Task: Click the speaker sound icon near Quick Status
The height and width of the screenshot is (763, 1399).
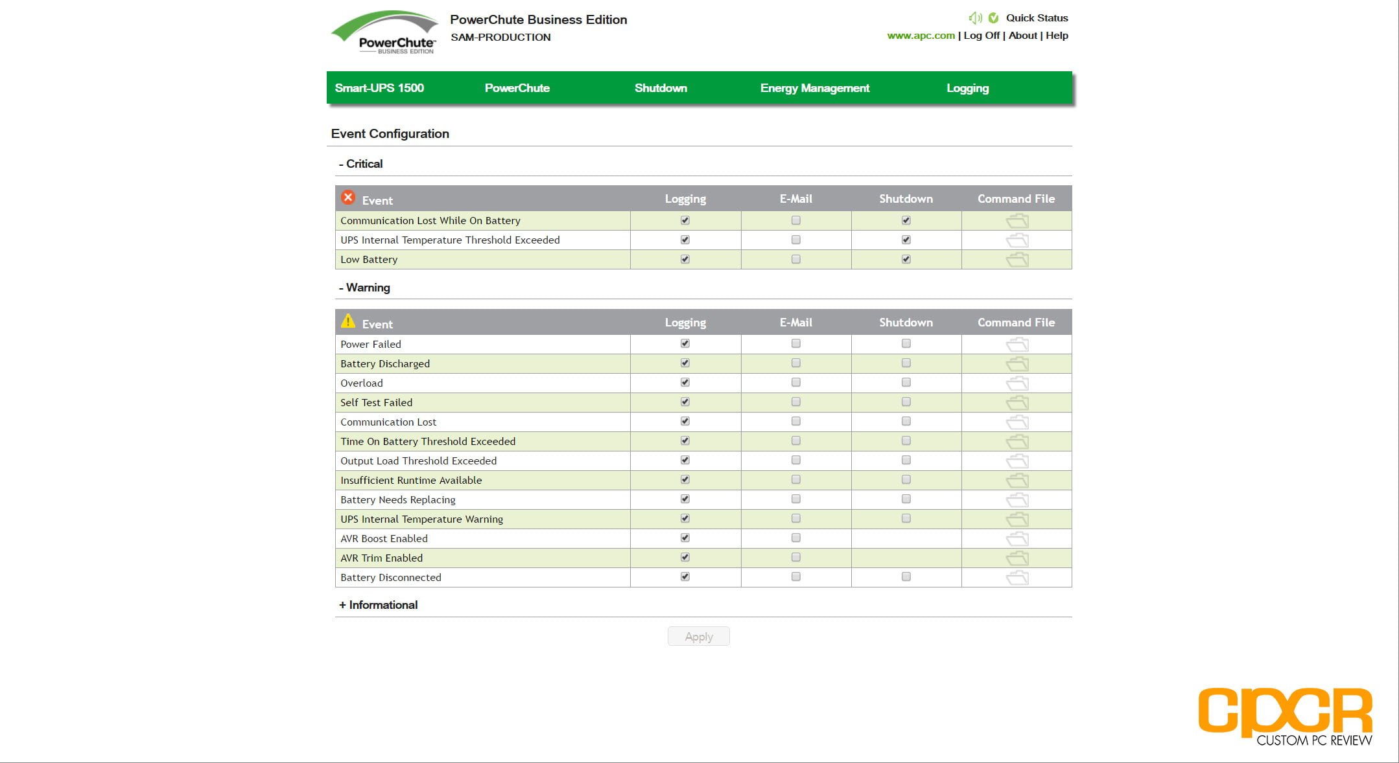Action: 975,18
